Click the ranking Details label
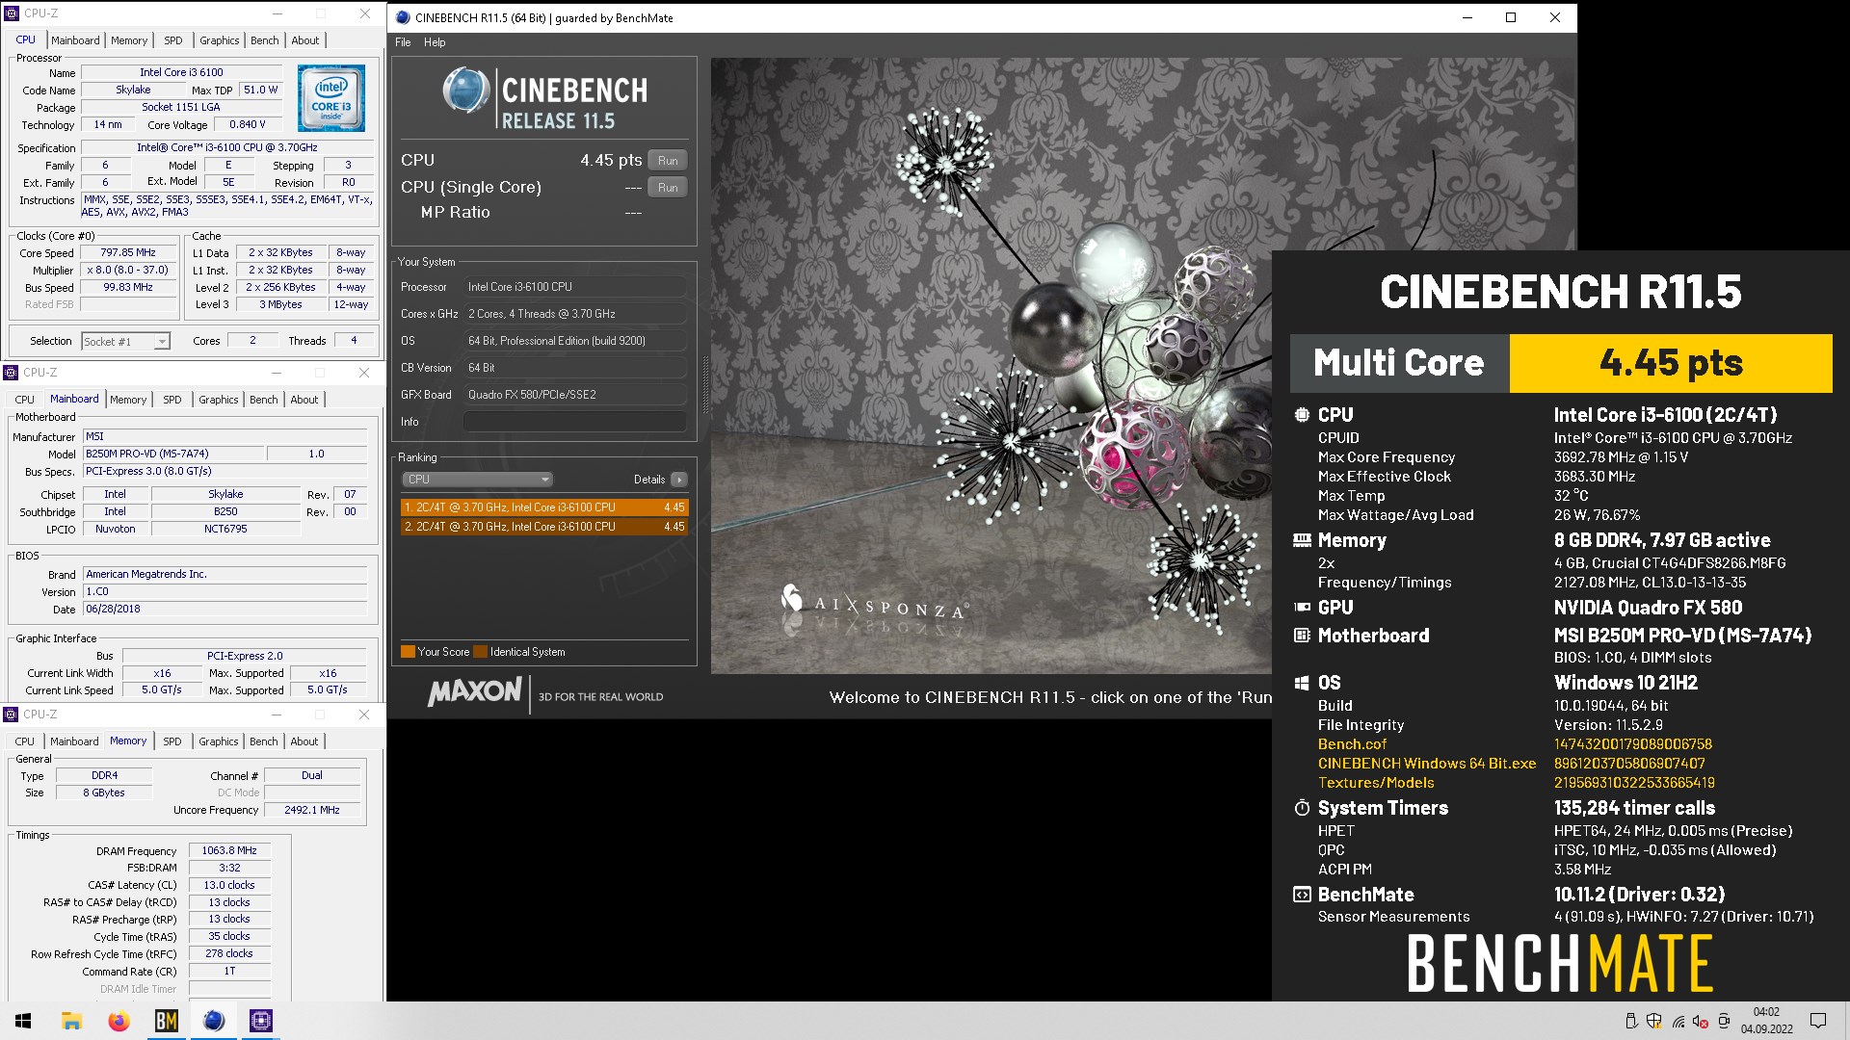 649,480
